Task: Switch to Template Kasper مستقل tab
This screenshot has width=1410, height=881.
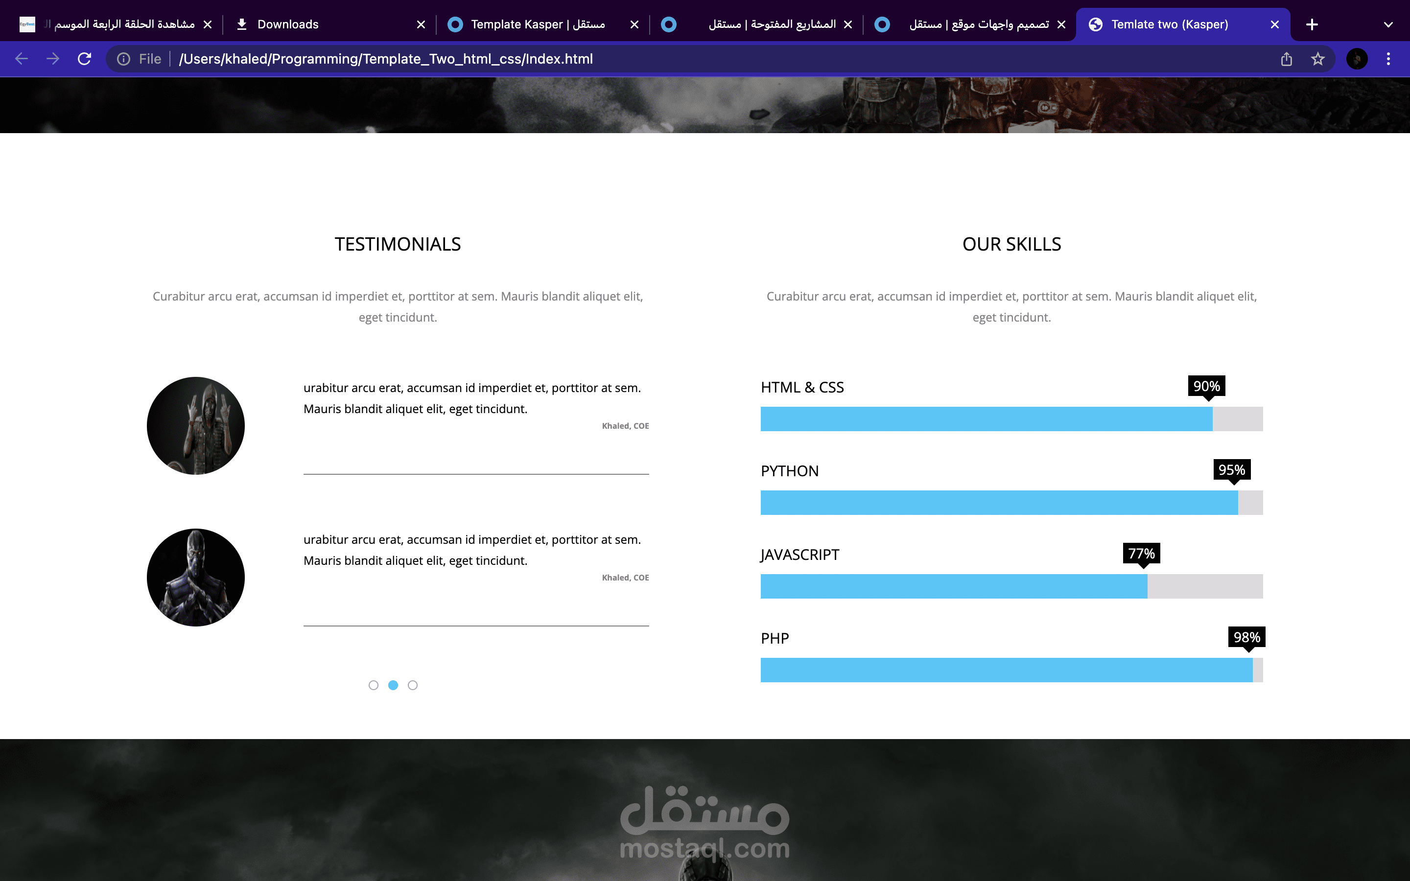Action: click(537, 24)
